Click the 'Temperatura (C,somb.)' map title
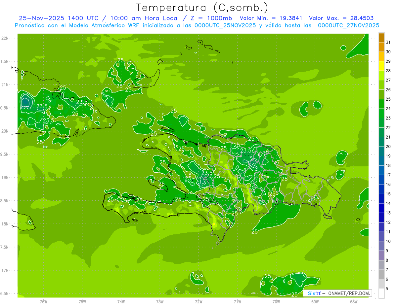Screen dimensions: 397x306 (202, 8)
